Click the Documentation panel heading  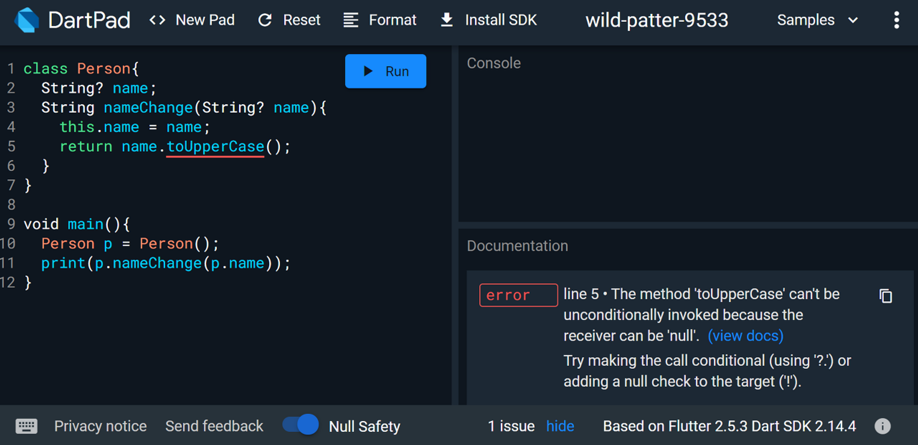[517, 246]
